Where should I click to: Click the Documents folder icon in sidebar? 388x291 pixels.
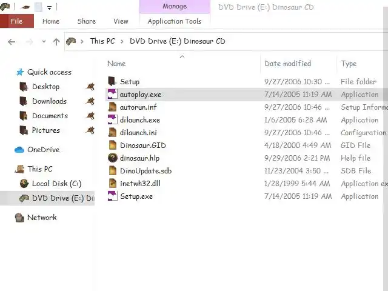(x=24, y=116)
